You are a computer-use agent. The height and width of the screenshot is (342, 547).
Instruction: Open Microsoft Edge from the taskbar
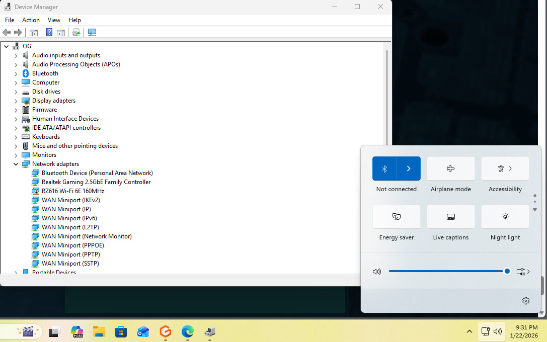click(188, 332)
